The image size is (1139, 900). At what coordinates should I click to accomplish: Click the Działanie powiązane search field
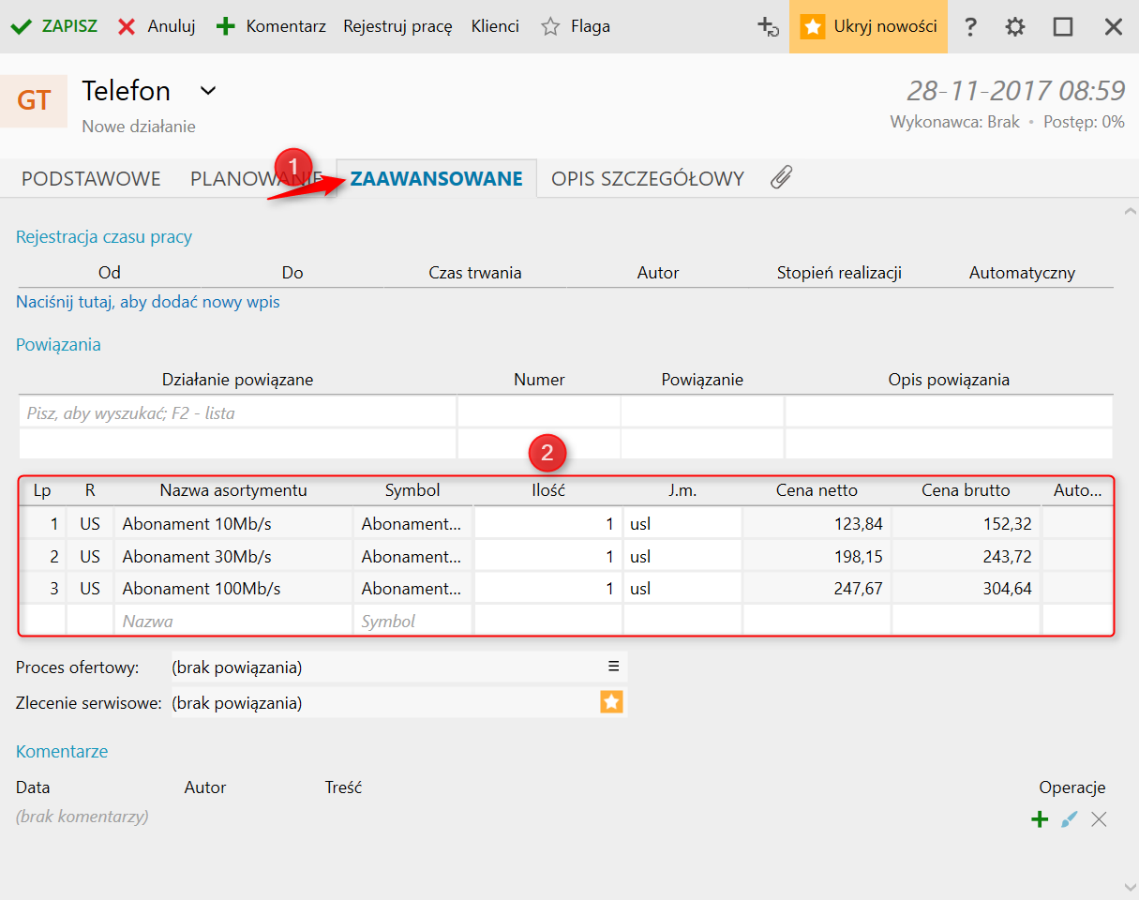237,412
